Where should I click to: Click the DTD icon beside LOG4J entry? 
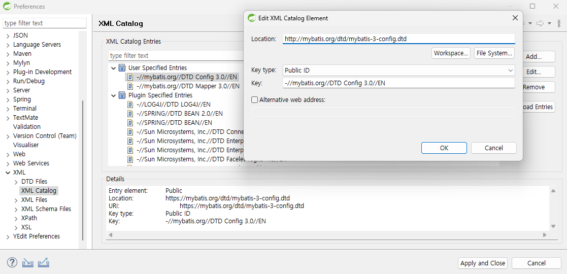point(130,105)
